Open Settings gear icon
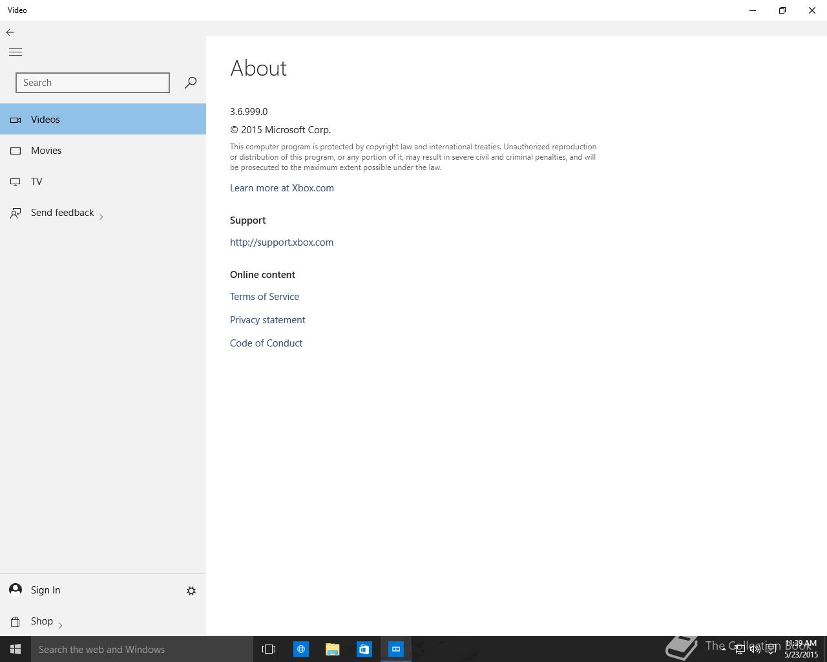This screenshot has width=827, height=662. click(x=191, y=590)
